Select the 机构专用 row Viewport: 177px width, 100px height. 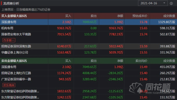pos(88,28)
